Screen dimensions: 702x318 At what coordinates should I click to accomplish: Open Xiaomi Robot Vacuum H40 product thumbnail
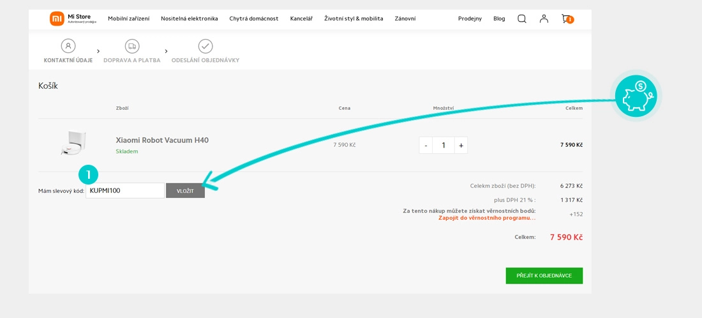(73, 144)
